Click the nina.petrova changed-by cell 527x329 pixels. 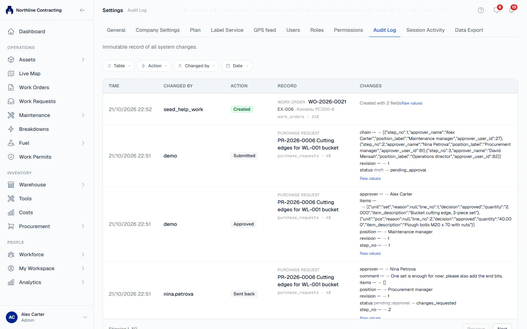178,294
